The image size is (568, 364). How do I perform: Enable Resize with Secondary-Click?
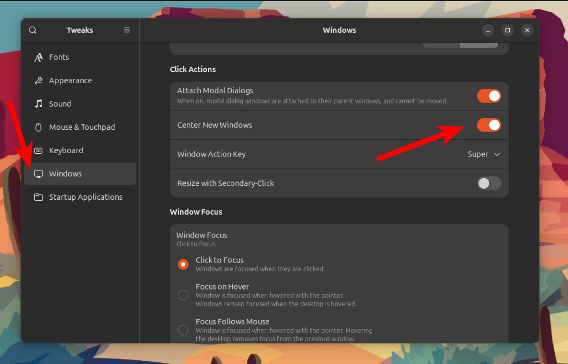(489, 183)
